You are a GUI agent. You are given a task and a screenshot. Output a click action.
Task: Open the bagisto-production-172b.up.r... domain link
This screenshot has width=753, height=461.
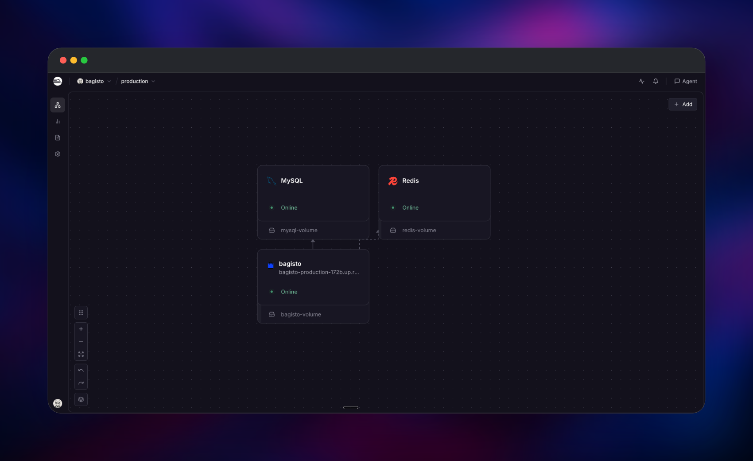click(319, 272)
